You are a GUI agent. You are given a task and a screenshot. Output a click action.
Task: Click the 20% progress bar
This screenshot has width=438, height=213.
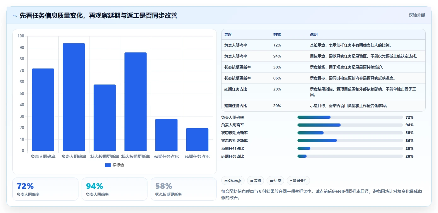coord(350,156)
